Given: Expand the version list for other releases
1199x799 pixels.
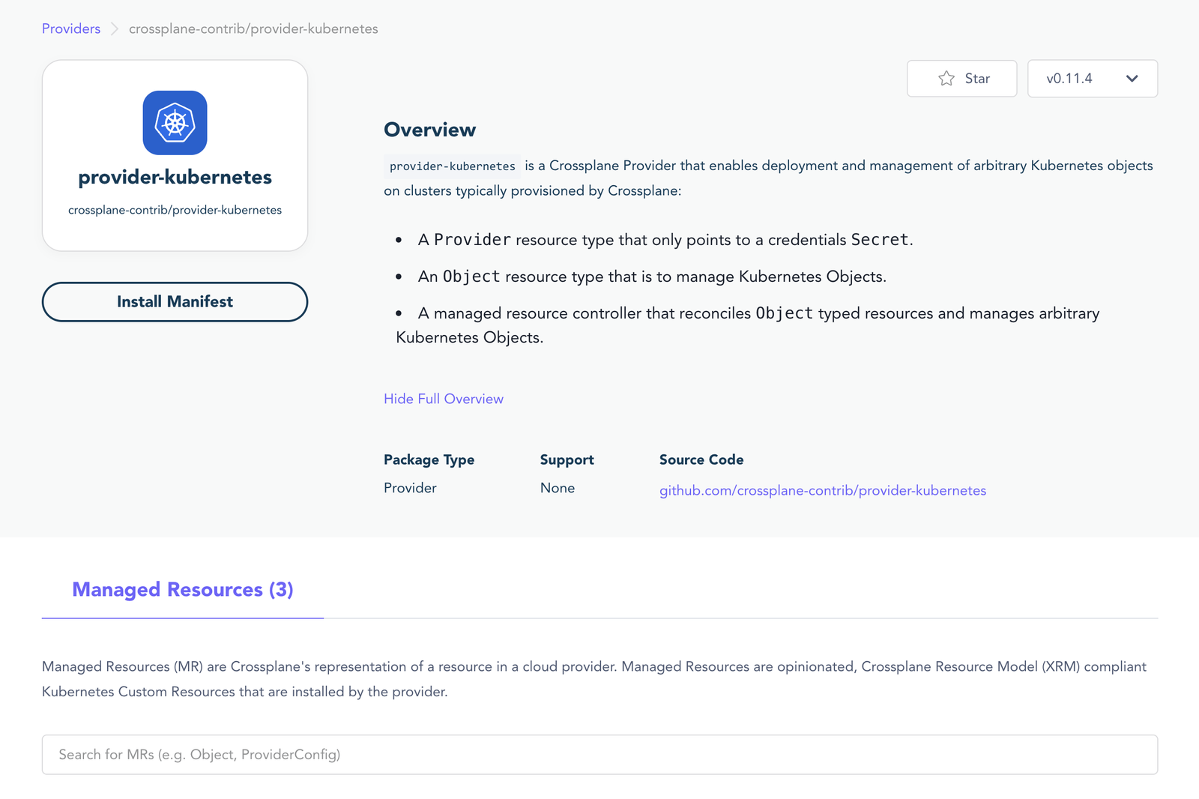Looking at the screenshot, I should [x=1092, y=79].
